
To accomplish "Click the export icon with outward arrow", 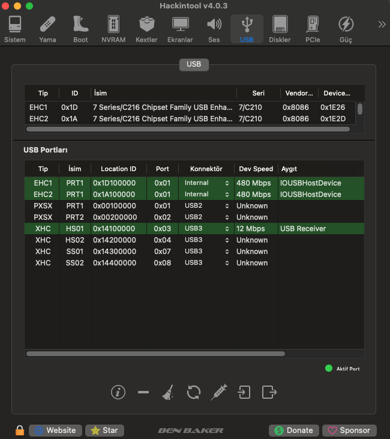I will (x=269, y=392).
